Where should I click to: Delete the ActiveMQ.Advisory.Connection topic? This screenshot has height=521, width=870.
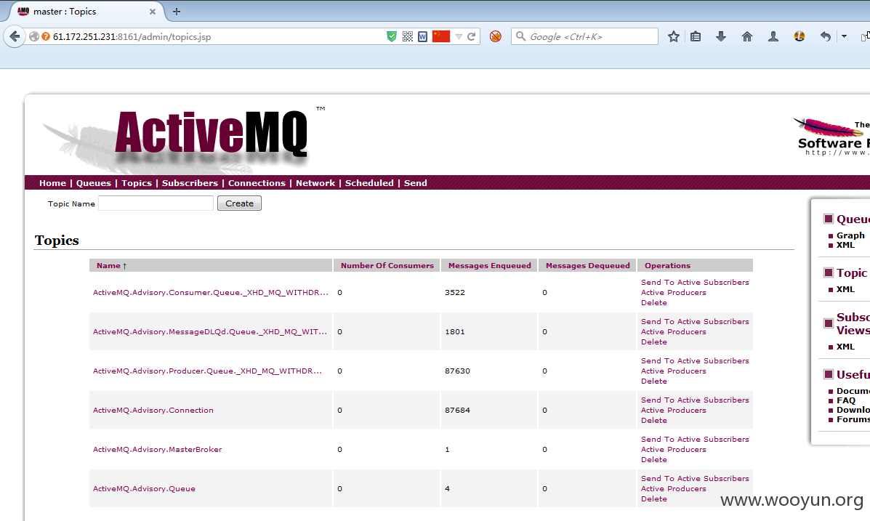[653, 421]
